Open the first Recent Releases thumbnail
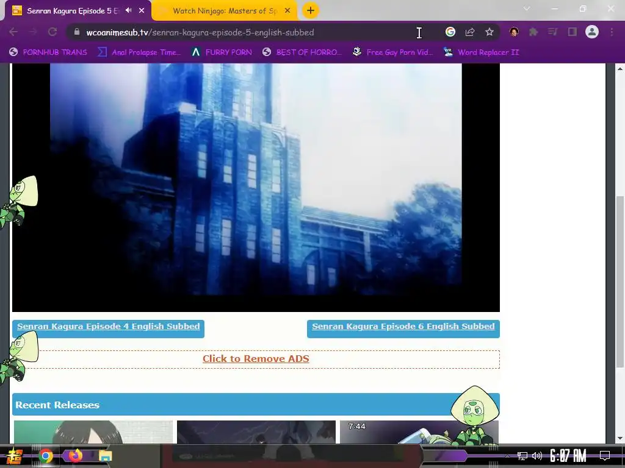 (x=93, y=432)
